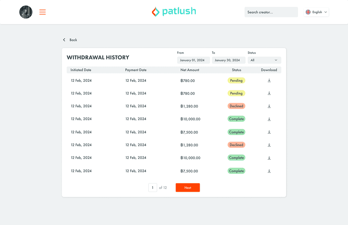Click the first Pending status badge

pyautogui.click(x=236, y=80)
